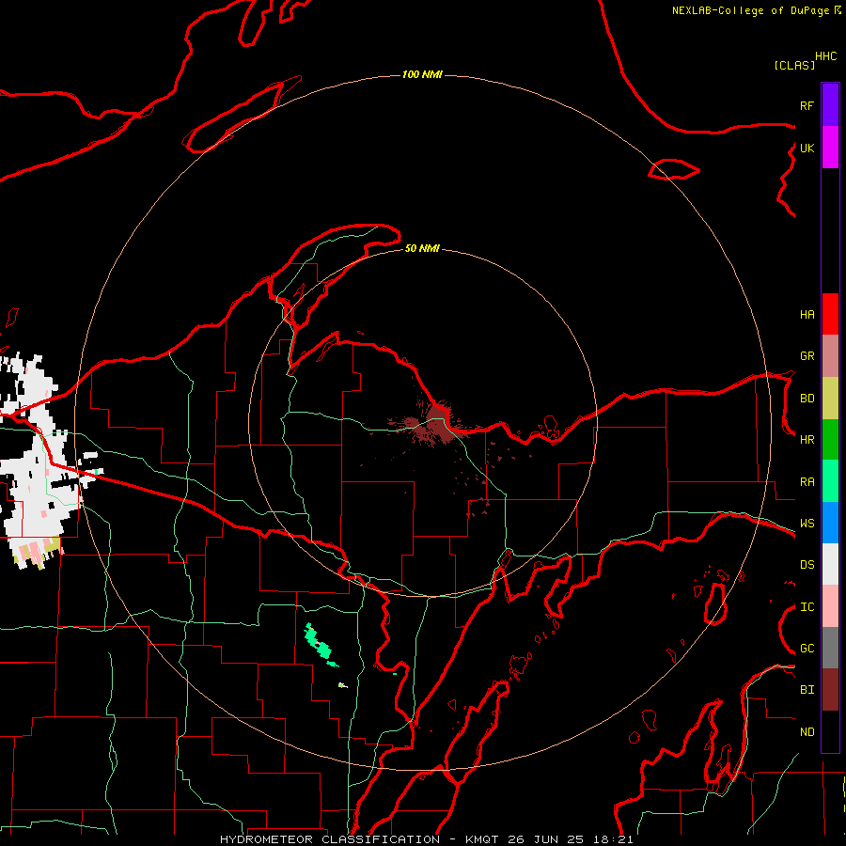The height and width of the screenshot is (846, 846).
Task: Click the 100 NMI range ring label
Action: coord(422,74)
